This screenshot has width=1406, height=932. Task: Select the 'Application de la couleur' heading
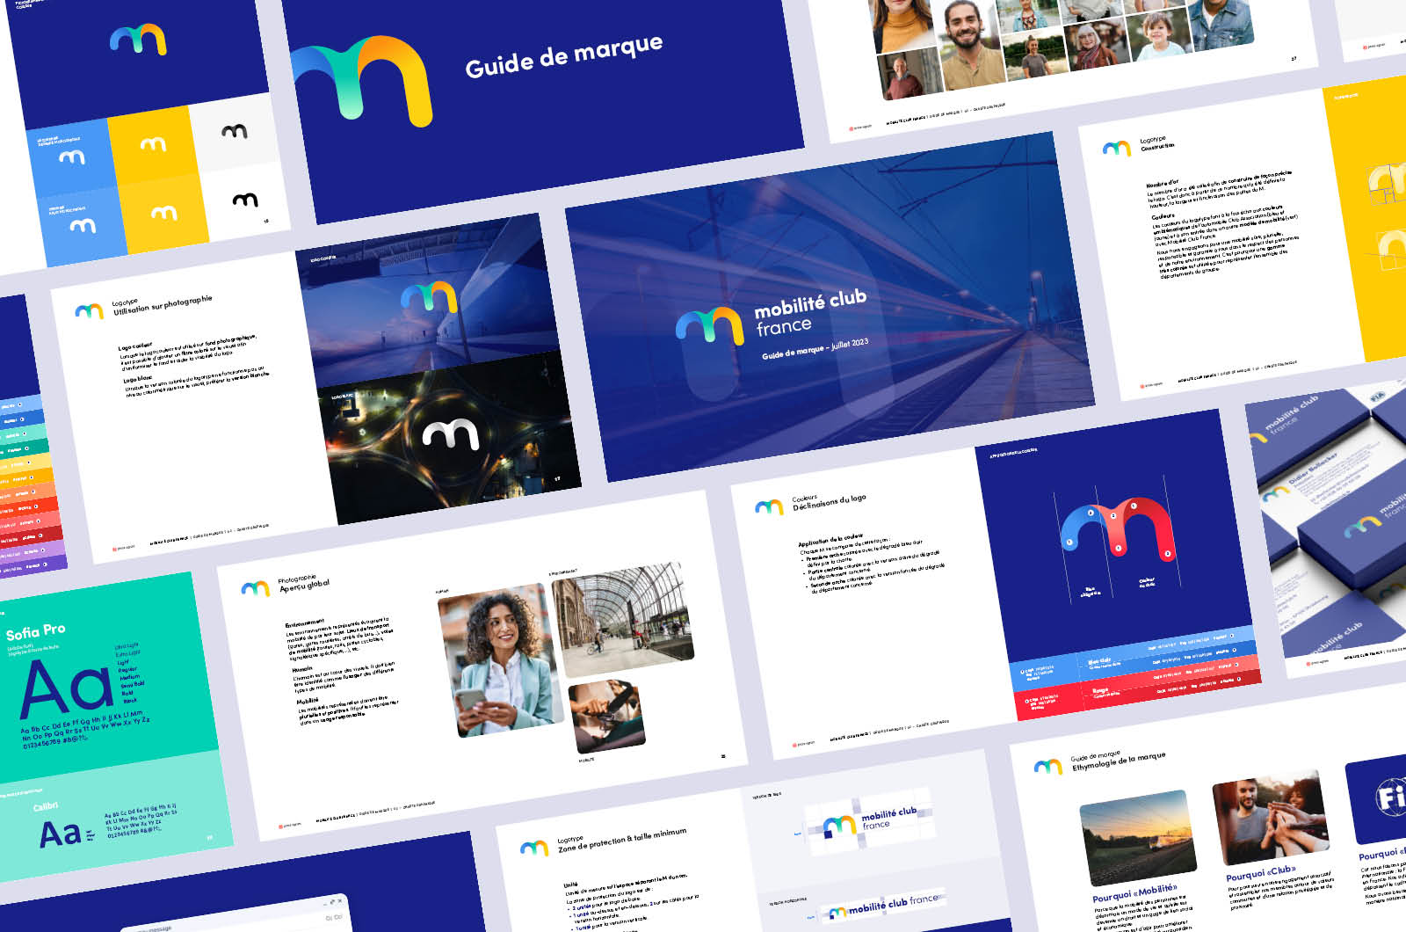click(830, 540)
